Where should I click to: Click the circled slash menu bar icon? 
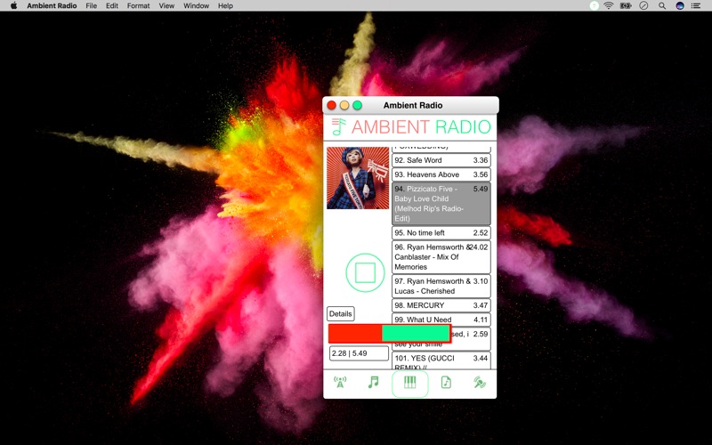[643, 5]
